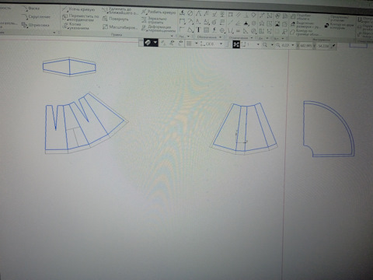Use Зеркально отразить mirror tool
Screen dimensions: 373x280
[x=154, y=20]
